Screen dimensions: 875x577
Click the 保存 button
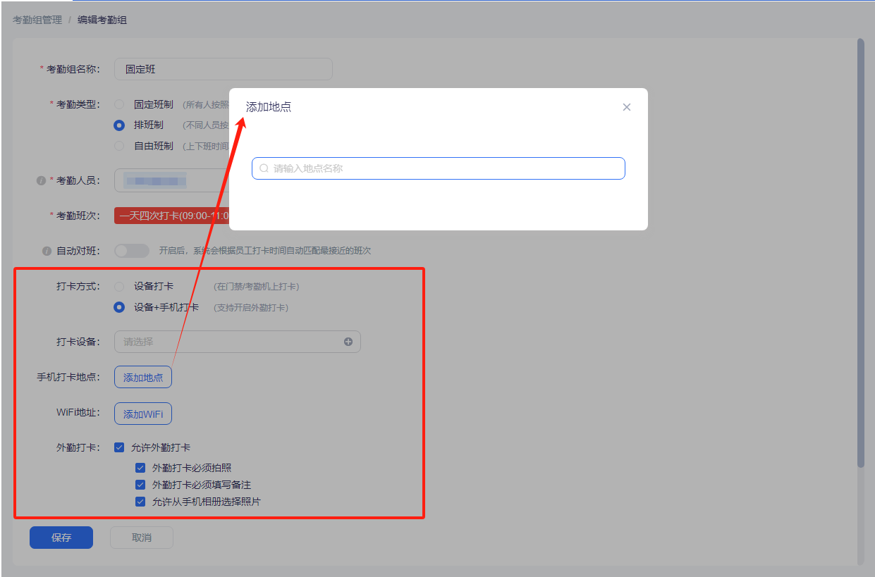[61, 538]
